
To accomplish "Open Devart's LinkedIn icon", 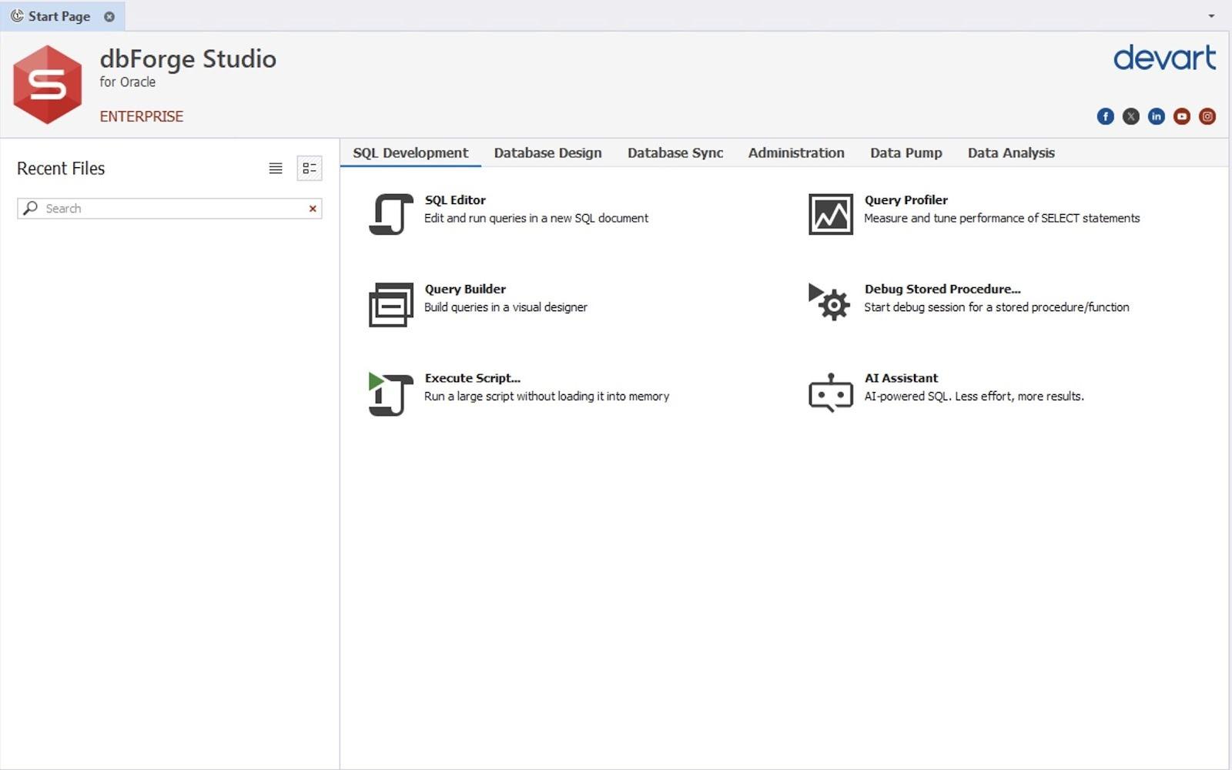I will 1156,116.
